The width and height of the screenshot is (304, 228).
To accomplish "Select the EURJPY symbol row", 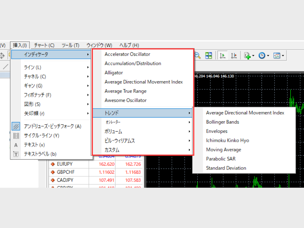I will coord(96,164).
